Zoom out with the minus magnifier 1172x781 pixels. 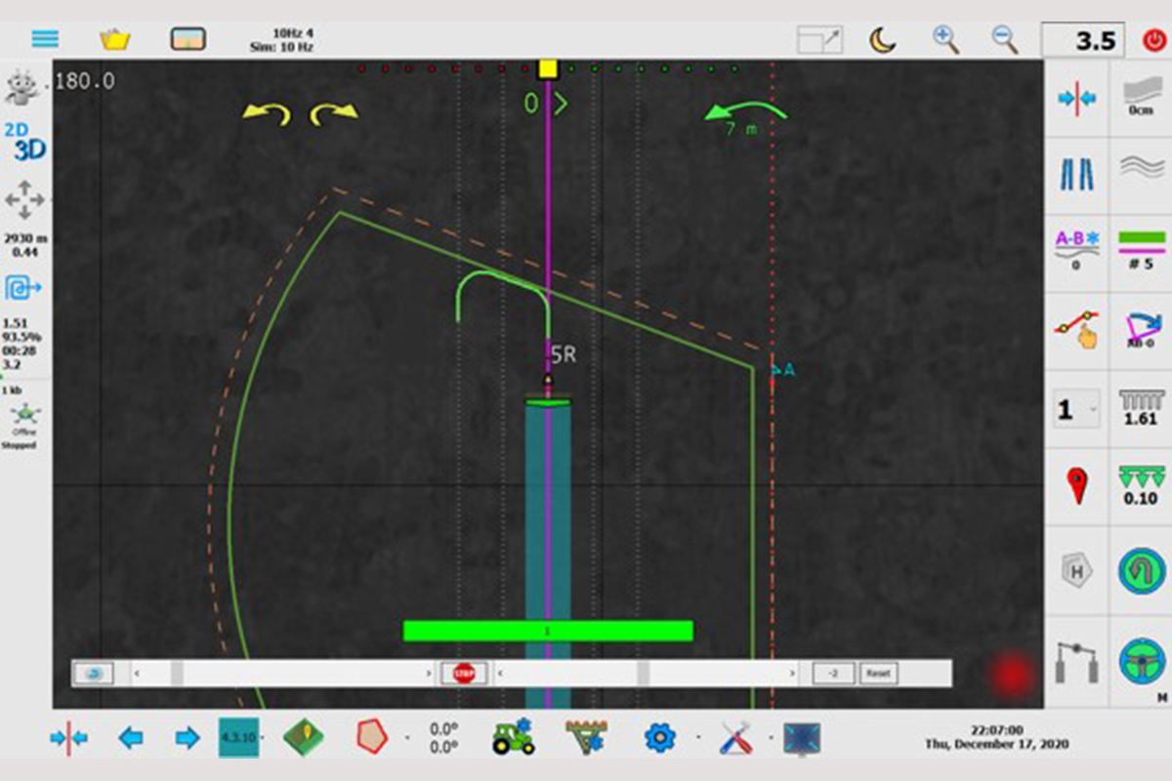(x=1005, y=39)
